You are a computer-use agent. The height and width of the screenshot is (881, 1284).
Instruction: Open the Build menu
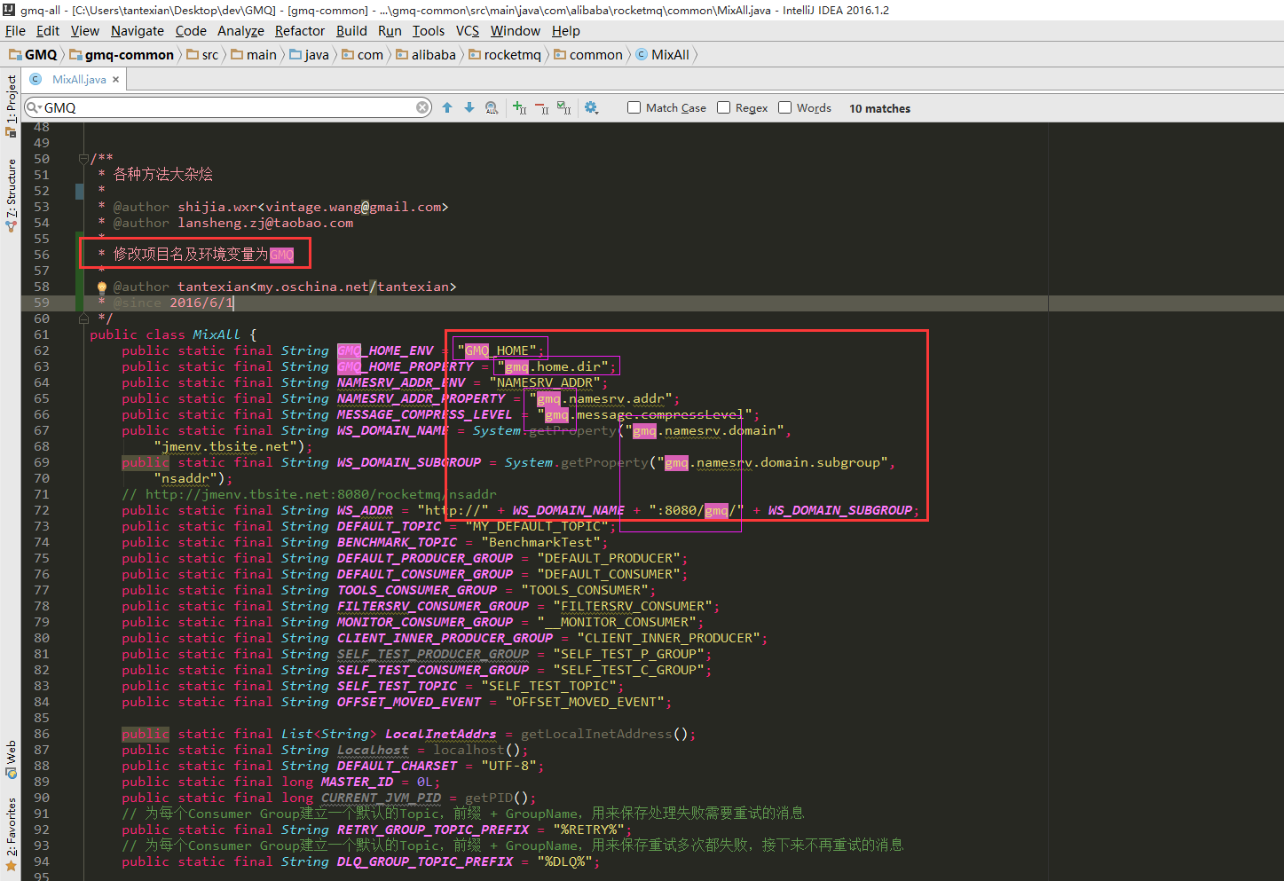[x=351, y=30]
